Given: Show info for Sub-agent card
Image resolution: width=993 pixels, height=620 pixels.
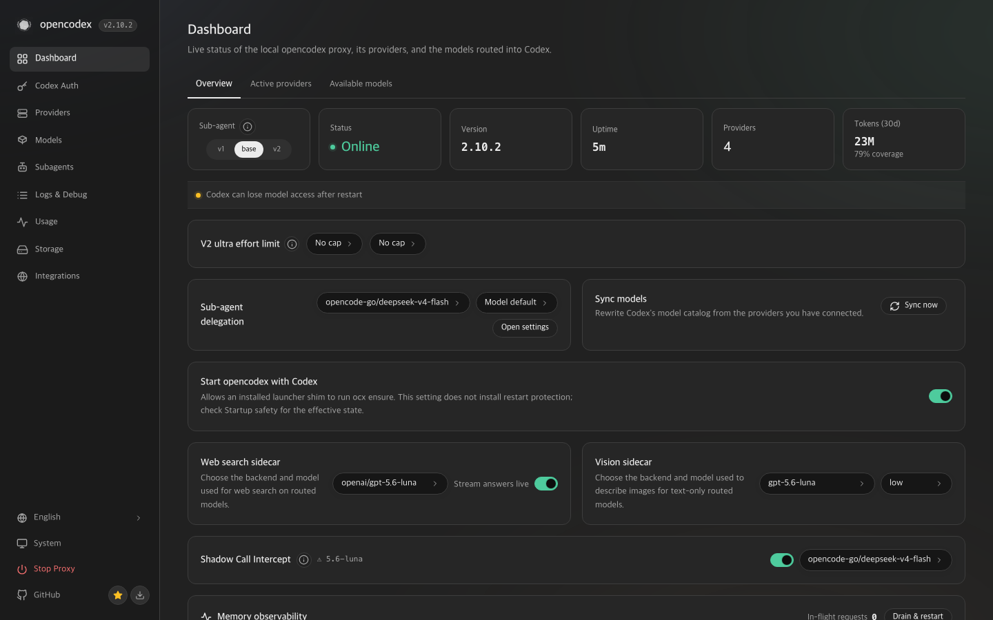Looking at the screenshot, I should [x=248, y=127].
